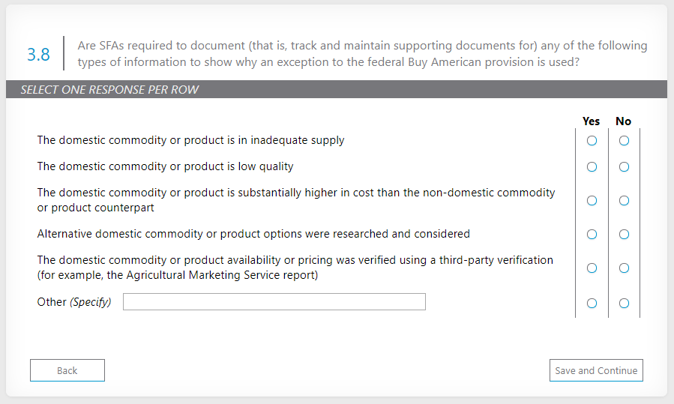This screenshot has width=674, height=404.
Task: Choose No for low quality row
Action: (624, 166)
